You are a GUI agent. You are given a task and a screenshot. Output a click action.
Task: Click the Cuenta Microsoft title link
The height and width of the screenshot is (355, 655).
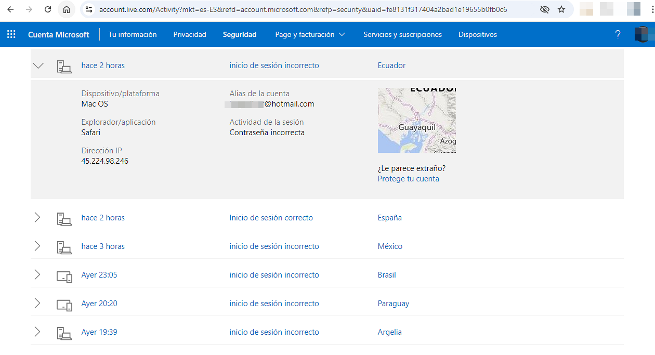coord(59,34)
